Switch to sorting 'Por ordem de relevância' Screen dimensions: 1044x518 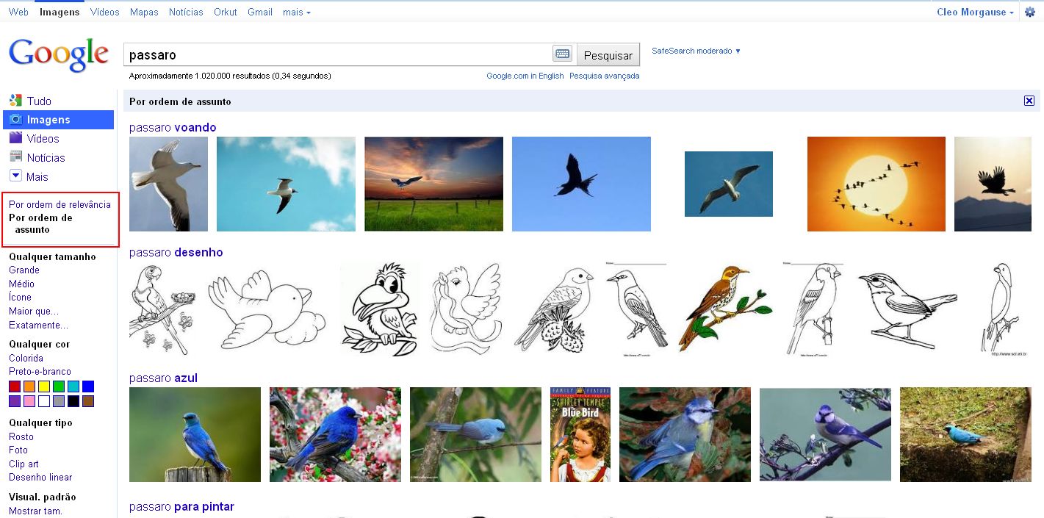tap(60, 204)
